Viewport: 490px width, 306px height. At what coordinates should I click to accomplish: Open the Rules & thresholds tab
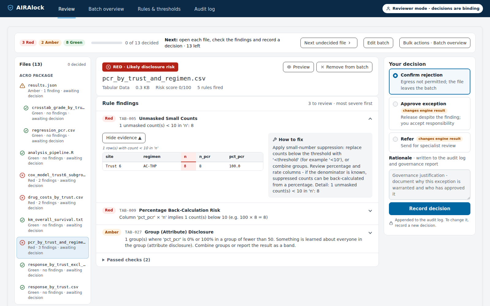point(159,9)
